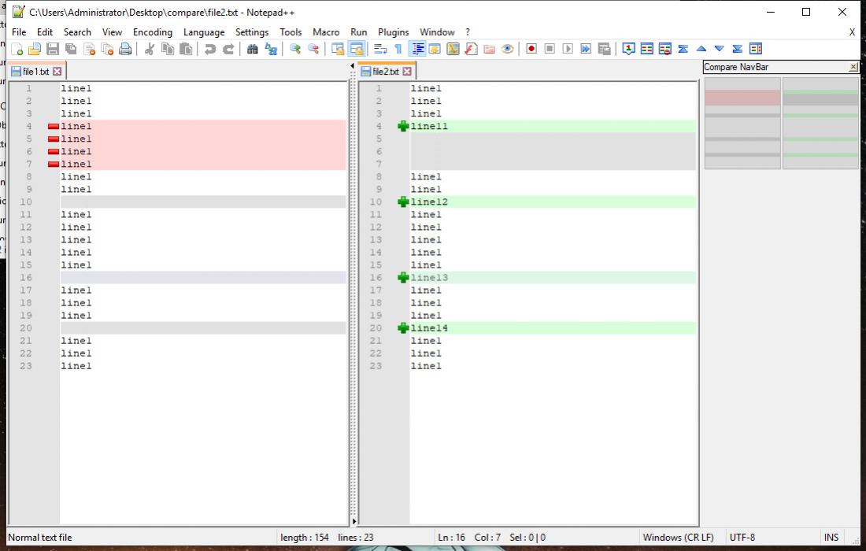The height and width of the screenshot is (551, 866).
Task: Open the File menu
Action: tap(19, 32)
